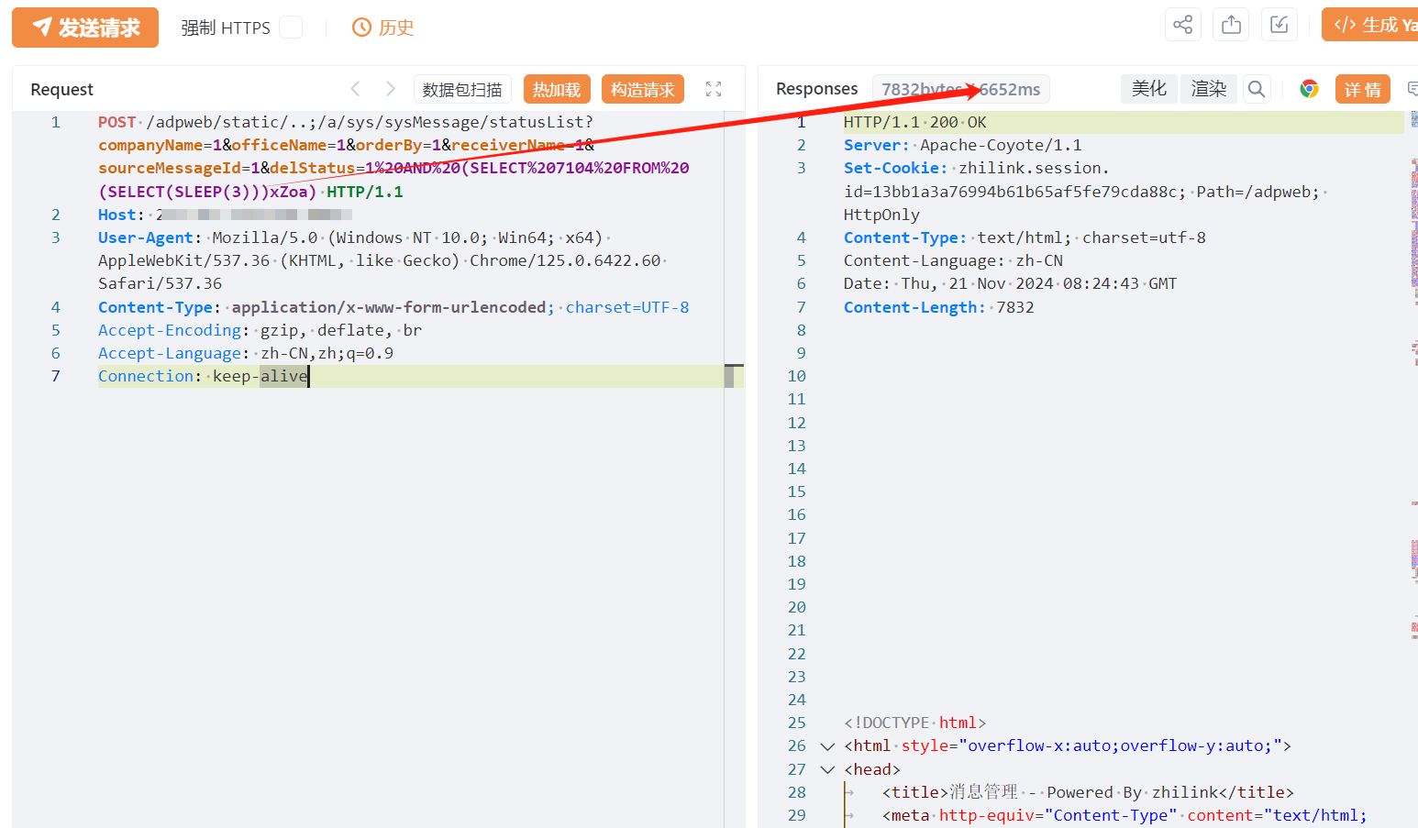Click the Accept-Encoding header line
Viewport: 1418px width, 828px height.
260,330
